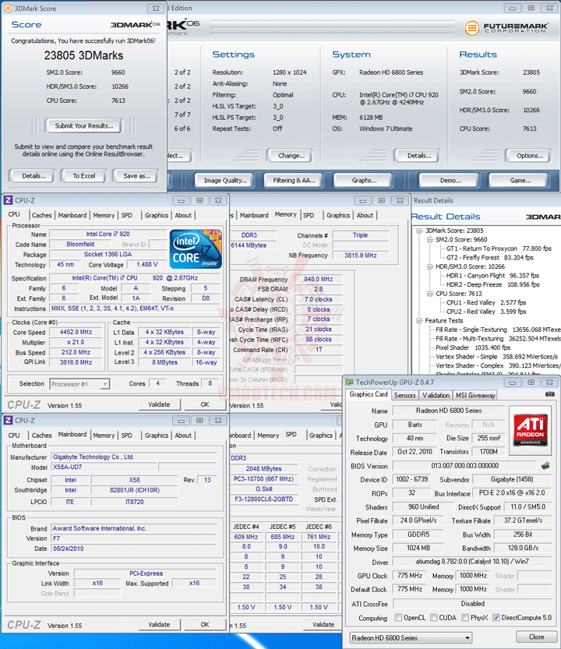Click the GPU-Z camera screenshot icon
This screenshot has width=561, height=649.
pos(549,394)
